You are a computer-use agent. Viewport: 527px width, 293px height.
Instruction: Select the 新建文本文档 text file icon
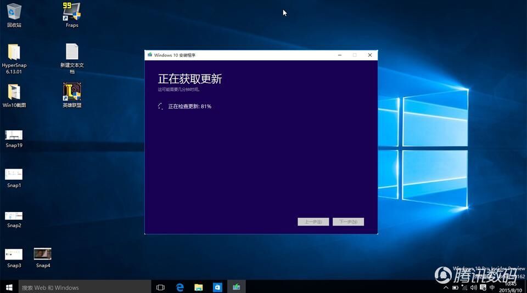coord(72,52)
